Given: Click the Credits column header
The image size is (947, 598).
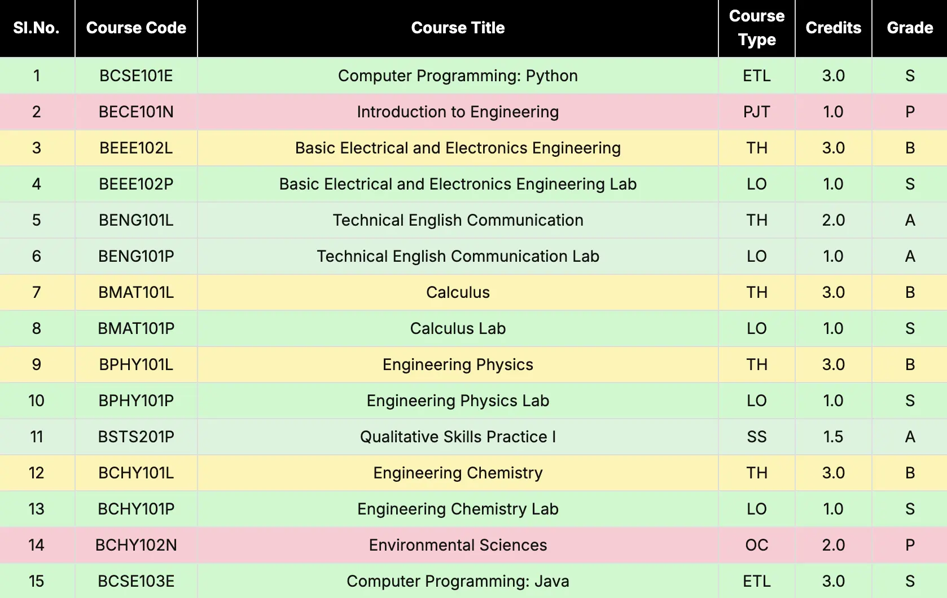Looking at the screenshot, I should pyautogui.click(x=833, y=28).
